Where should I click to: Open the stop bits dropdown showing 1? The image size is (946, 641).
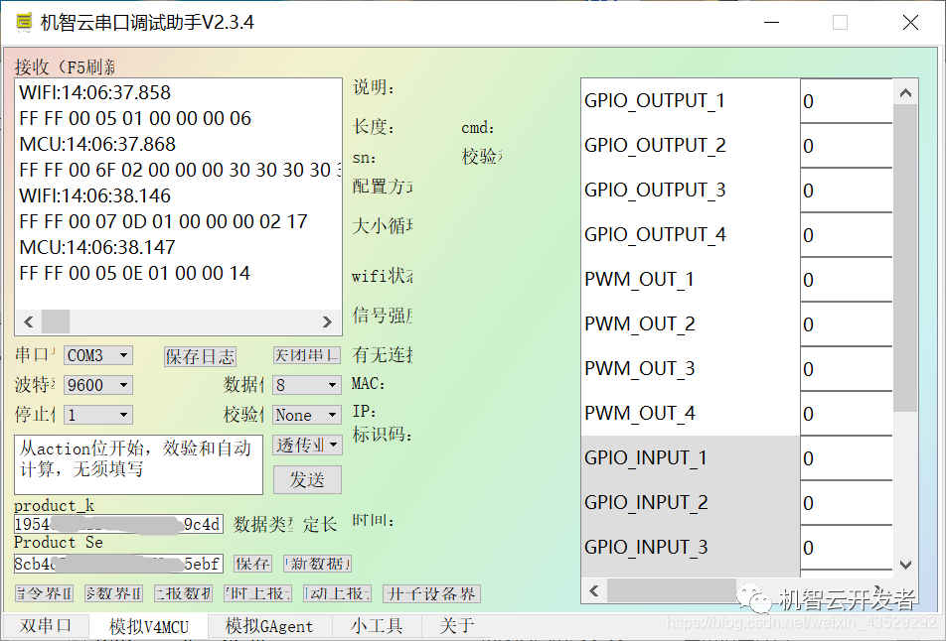[x=96, y=415]
